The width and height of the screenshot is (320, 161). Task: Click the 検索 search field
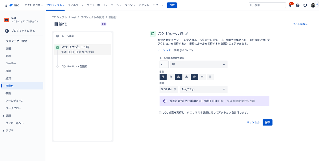(267, 5)
